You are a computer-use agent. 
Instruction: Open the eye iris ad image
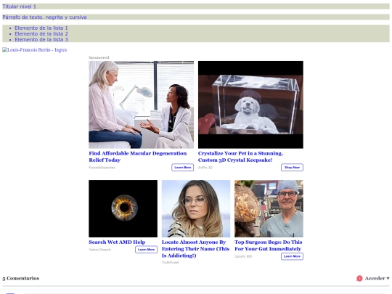click(123, 208)
